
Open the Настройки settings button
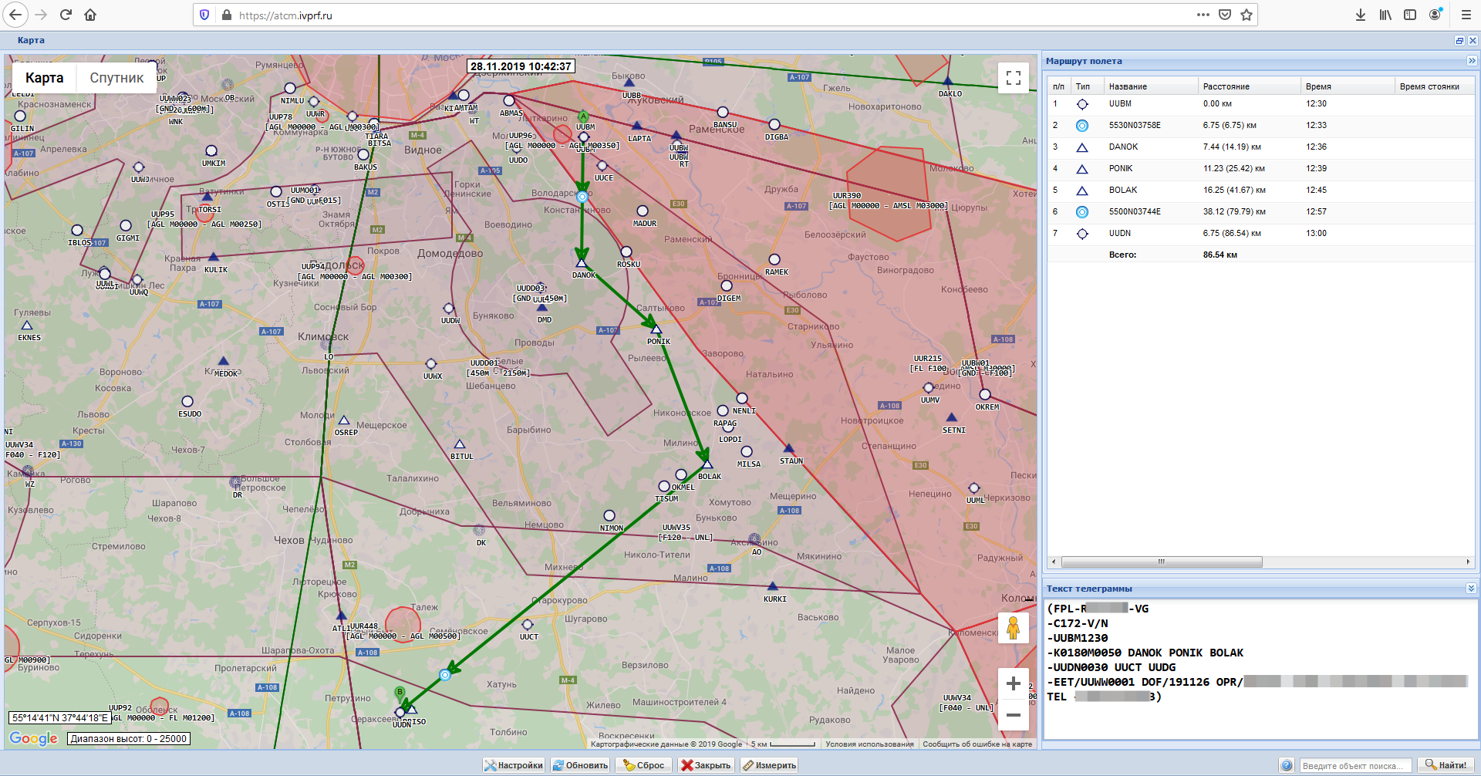click(514, 765)
